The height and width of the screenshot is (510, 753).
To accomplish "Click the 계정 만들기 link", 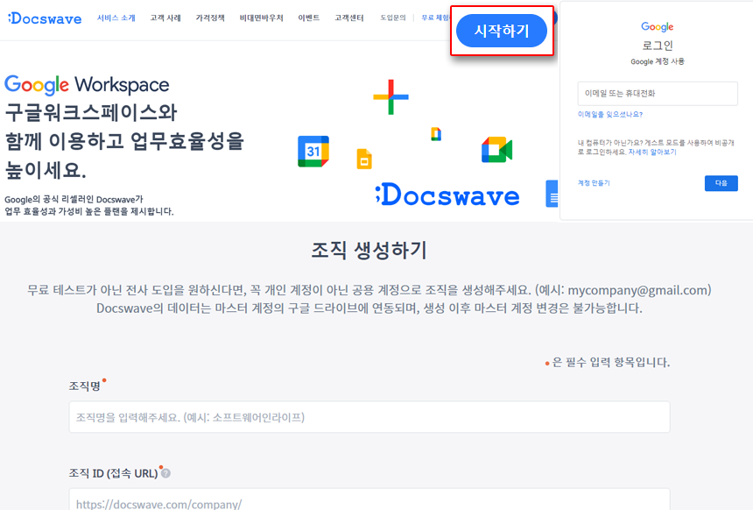I will (x=594, y=183).
